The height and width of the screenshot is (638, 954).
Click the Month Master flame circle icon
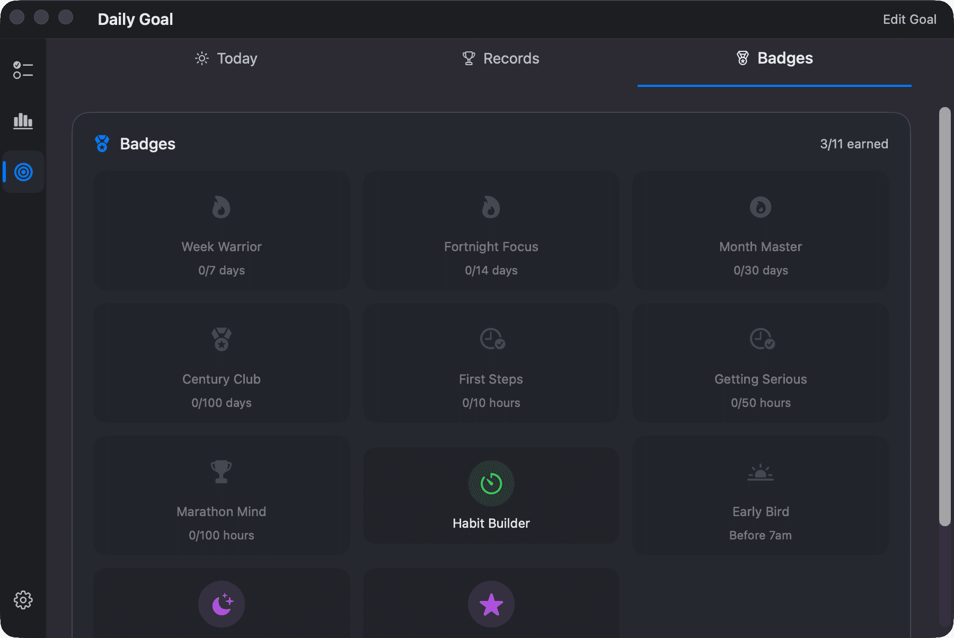pyautogui.click(x=761, y=207)
